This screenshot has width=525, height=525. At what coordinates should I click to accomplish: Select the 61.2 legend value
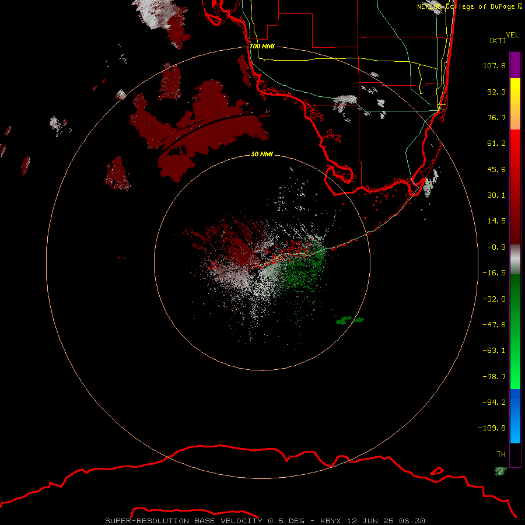[496, 143]
